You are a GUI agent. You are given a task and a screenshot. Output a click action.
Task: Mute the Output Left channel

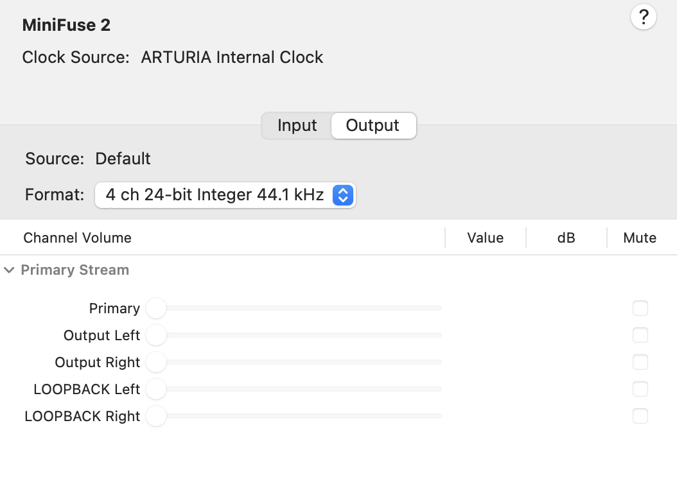pos(640,335)
